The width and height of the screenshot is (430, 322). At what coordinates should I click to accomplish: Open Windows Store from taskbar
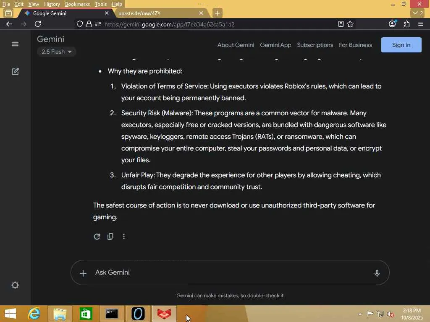coord(86,314)
